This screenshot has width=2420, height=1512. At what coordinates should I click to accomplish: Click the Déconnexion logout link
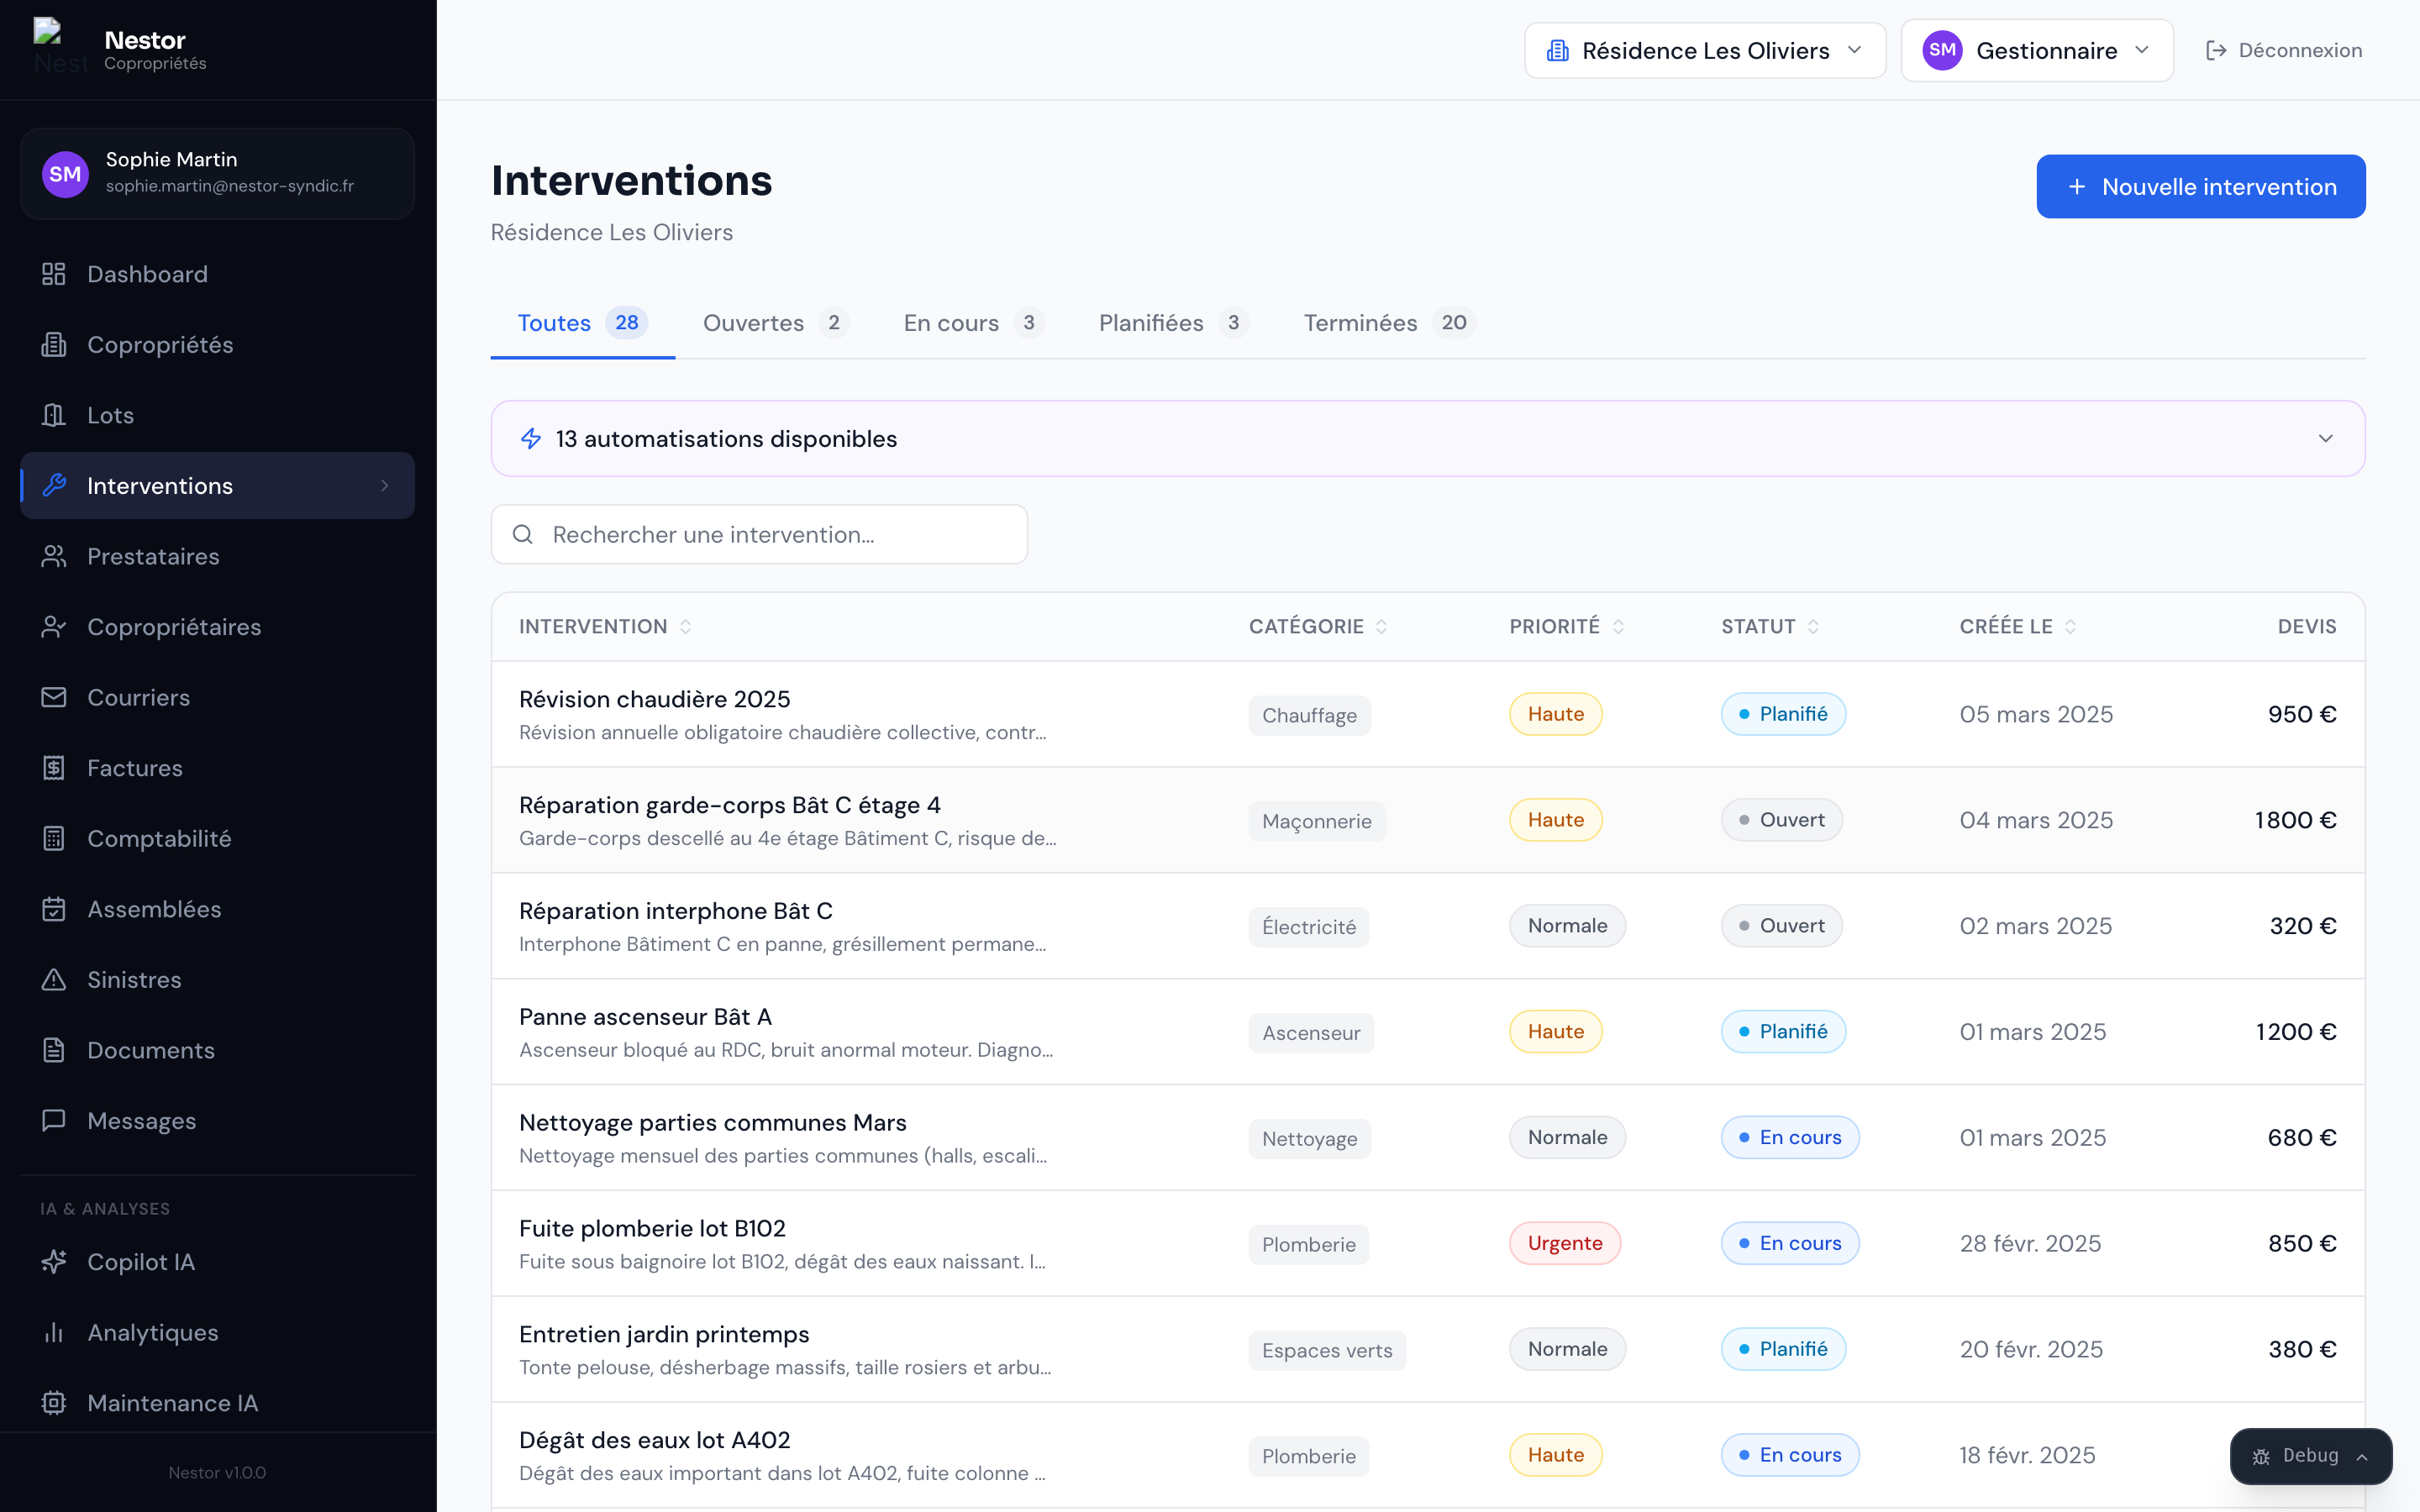tap(2284, 50)
